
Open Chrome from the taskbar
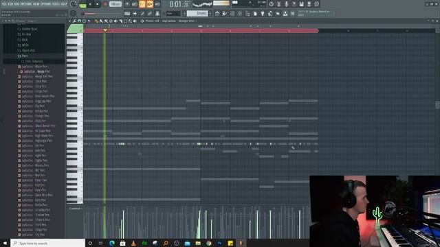[x=209, y=243]
